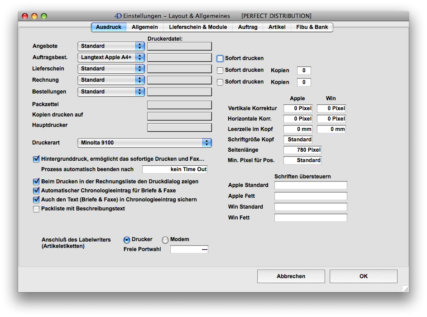
Task: Select the Modem radio button
Action: tap(165, 240)
